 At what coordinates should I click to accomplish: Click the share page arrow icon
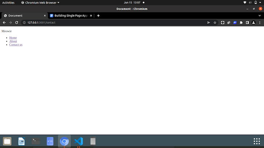[209, 22]
